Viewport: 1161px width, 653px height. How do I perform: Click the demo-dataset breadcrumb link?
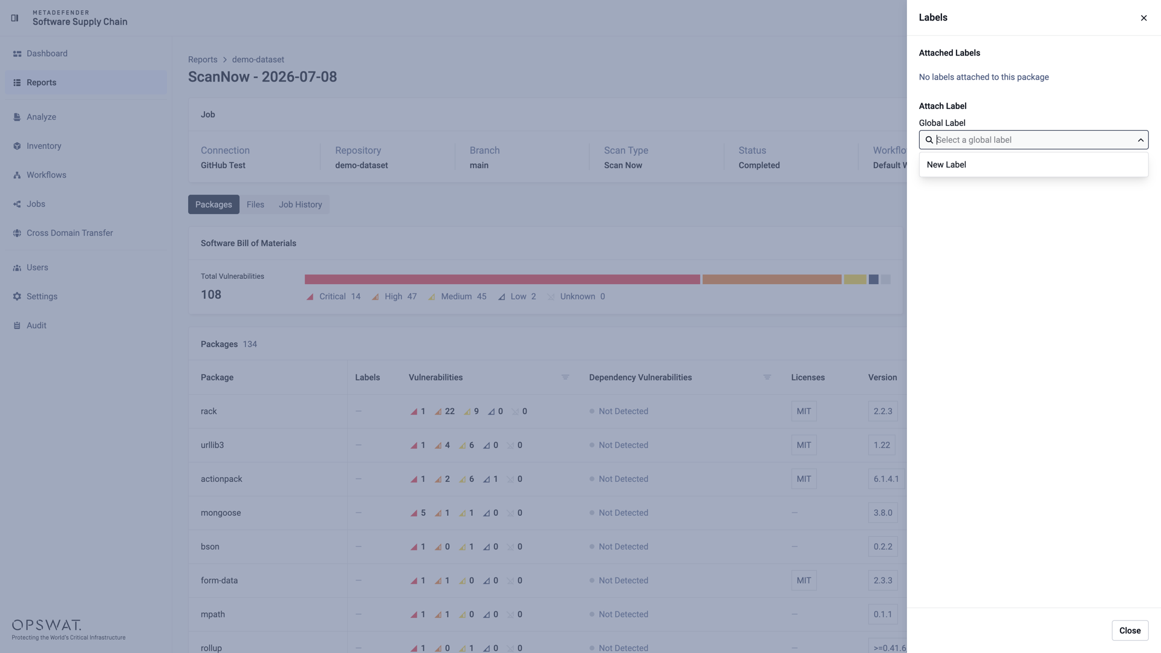click(258, 60)
